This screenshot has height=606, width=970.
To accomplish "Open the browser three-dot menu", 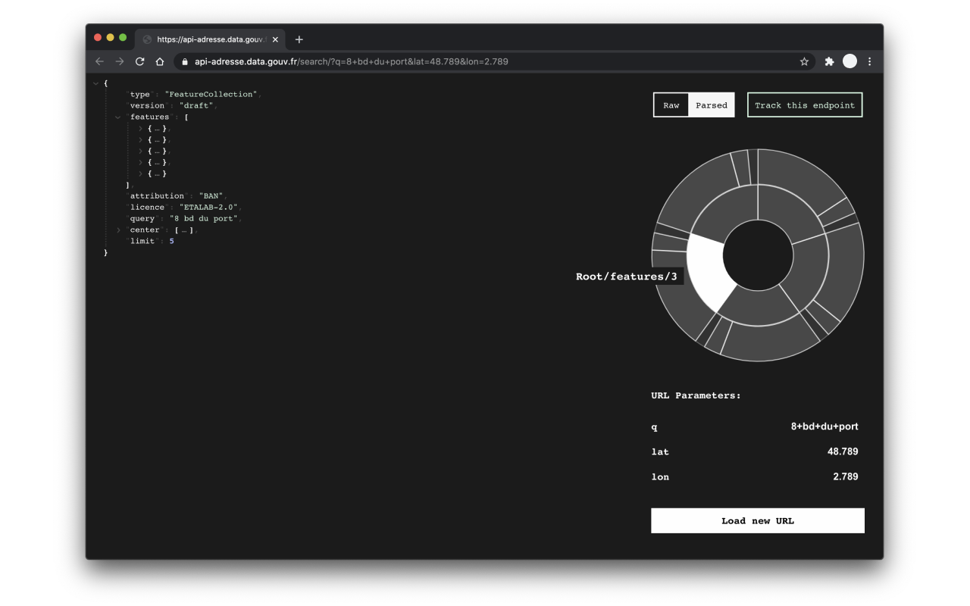I will tap(869, 61).
